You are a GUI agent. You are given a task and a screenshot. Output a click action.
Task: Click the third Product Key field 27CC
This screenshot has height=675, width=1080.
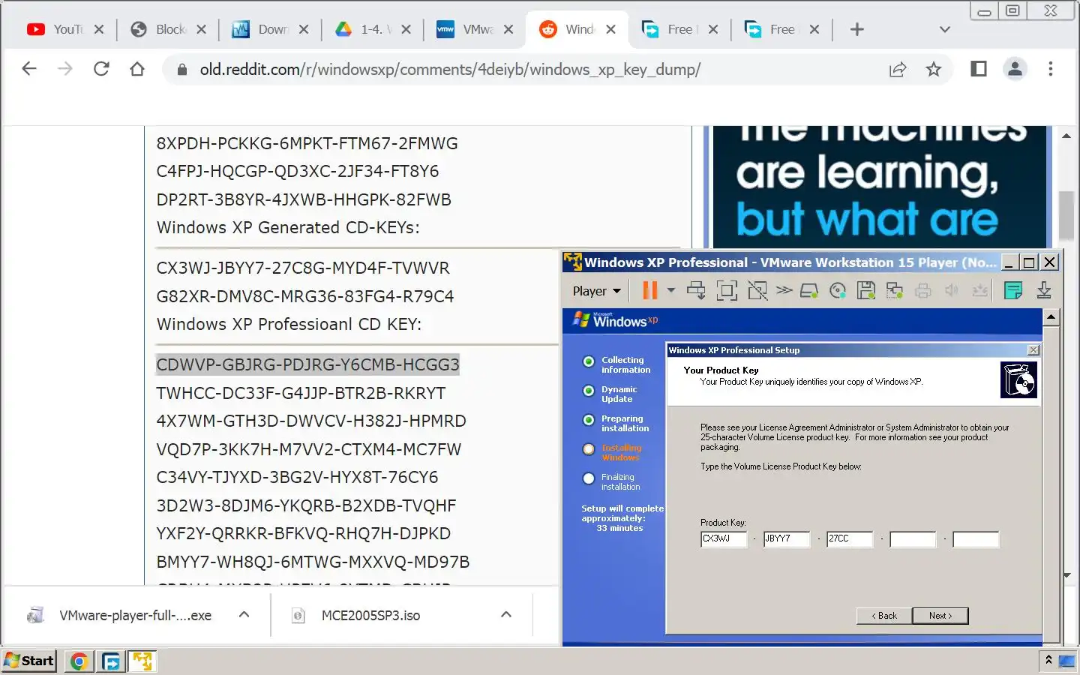[x=850, y=538]
